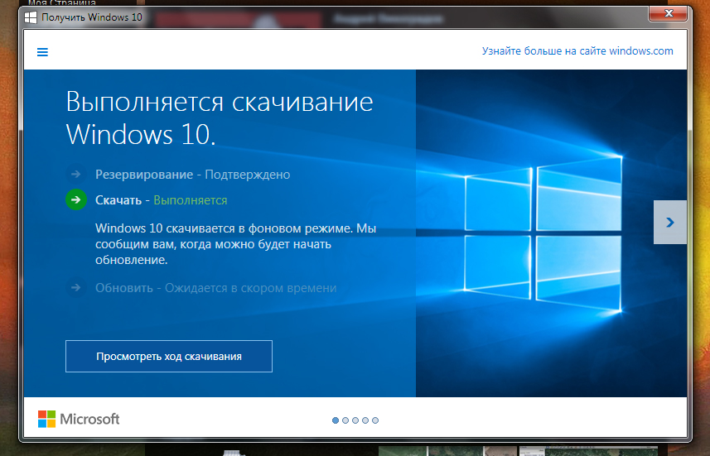
Task: Close the Получить Windows 10 window
Action: click(x=669, y=13)
